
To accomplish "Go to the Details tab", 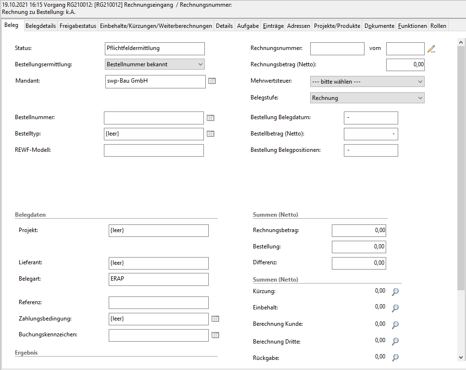I will coord(225,26).
